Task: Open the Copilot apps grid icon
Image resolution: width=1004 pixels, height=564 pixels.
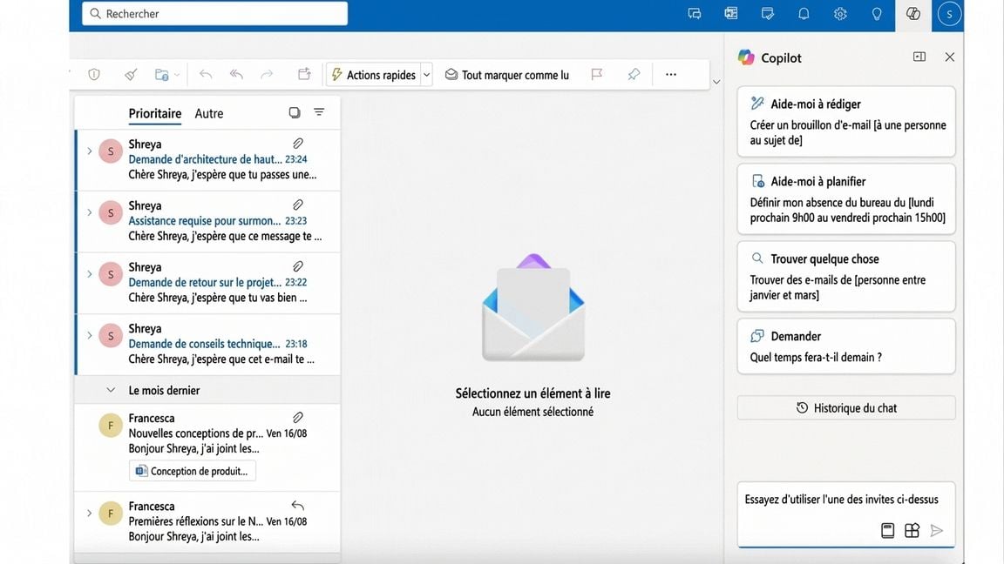Action: click(912, 530)
